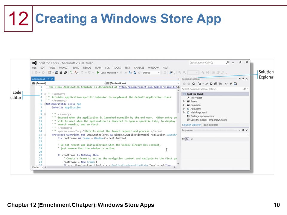Expand the Assets folder node
The height and width of the screenshot is (215, 287).
184,101
